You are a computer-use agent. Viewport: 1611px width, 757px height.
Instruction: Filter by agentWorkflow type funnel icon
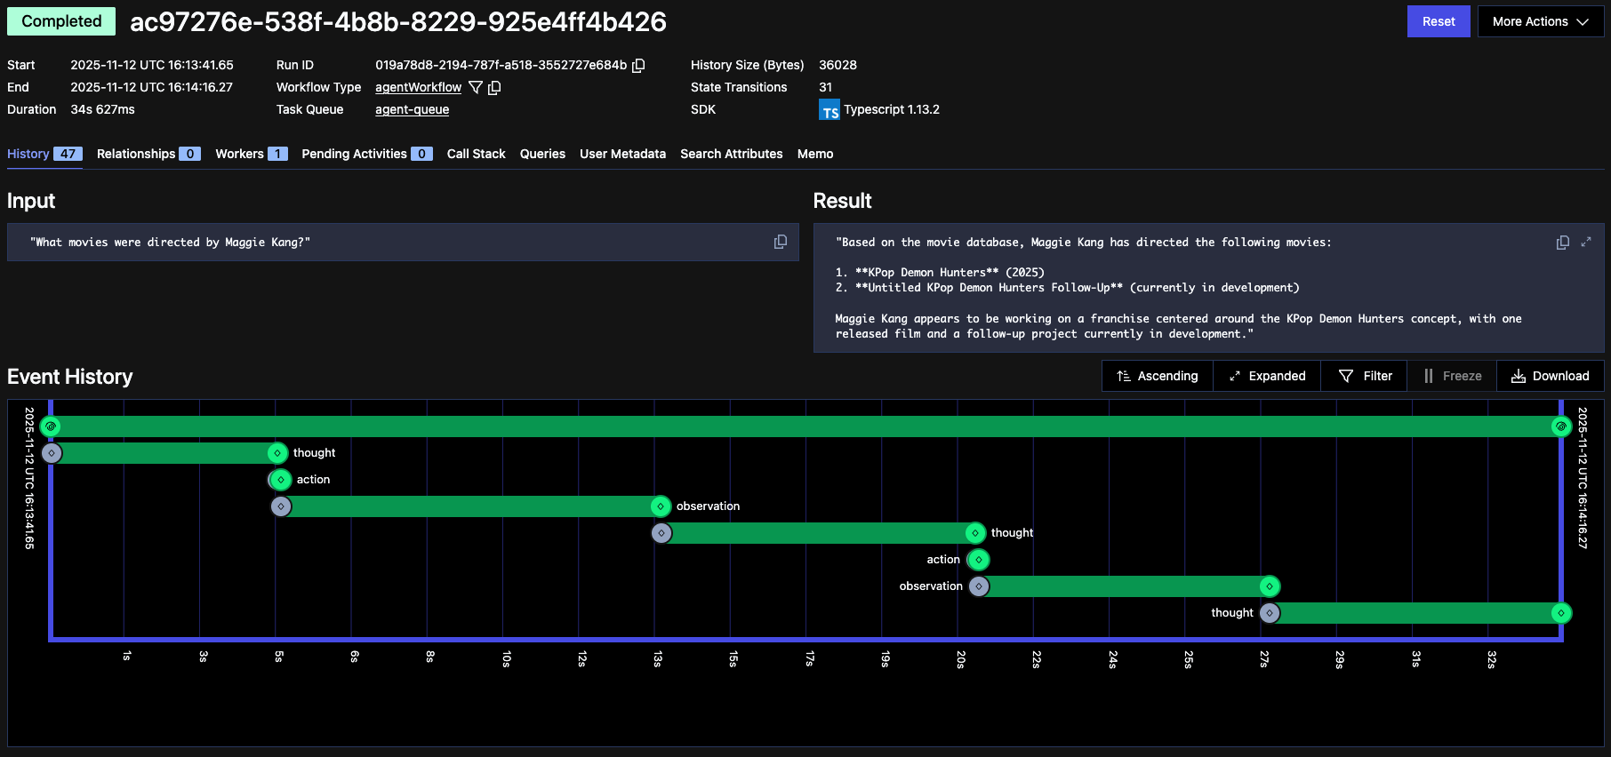coord(476,87)
